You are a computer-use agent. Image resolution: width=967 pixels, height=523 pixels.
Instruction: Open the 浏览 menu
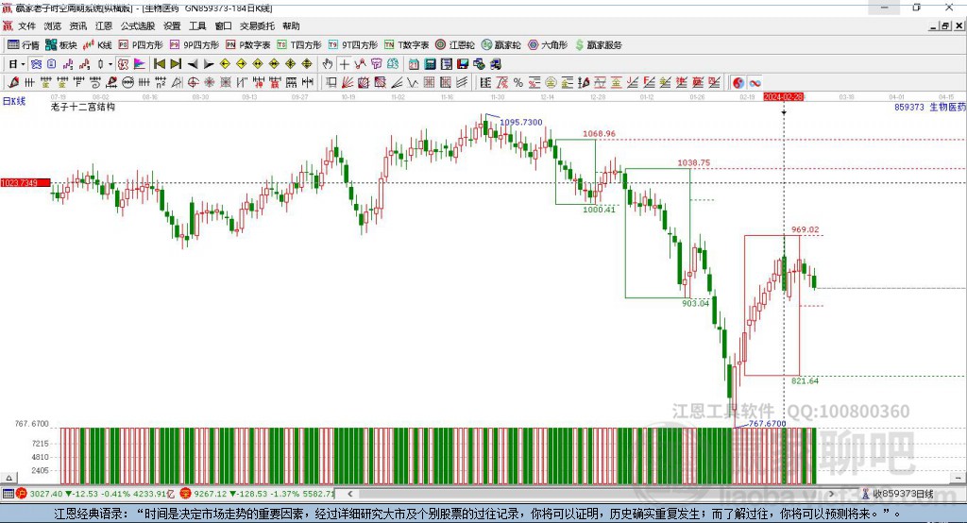point(53,25)
